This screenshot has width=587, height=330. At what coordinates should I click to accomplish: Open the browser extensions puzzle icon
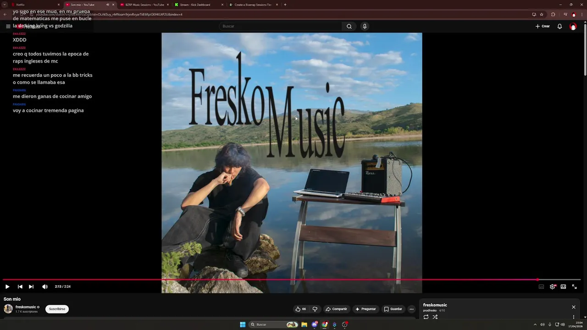click(553, 14)
